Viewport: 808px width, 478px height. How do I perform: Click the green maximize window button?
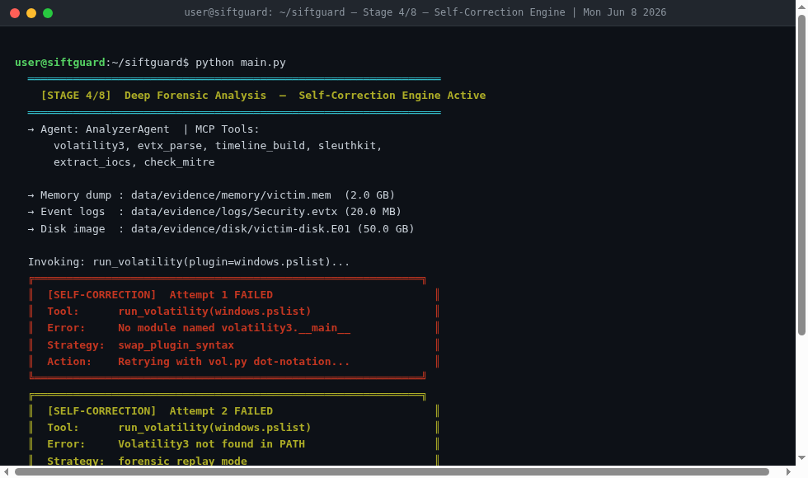pyautogui.click(x=48, y=13)
